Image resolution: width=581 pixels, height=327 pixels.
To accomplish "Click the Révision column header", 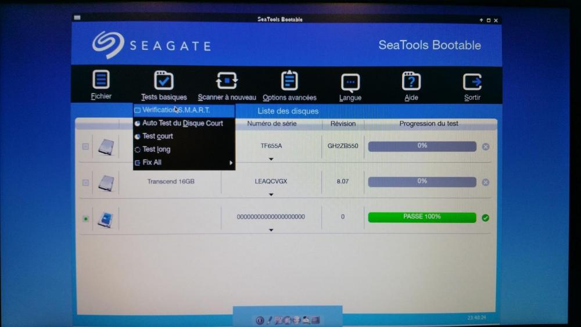I will pos(343,124).
